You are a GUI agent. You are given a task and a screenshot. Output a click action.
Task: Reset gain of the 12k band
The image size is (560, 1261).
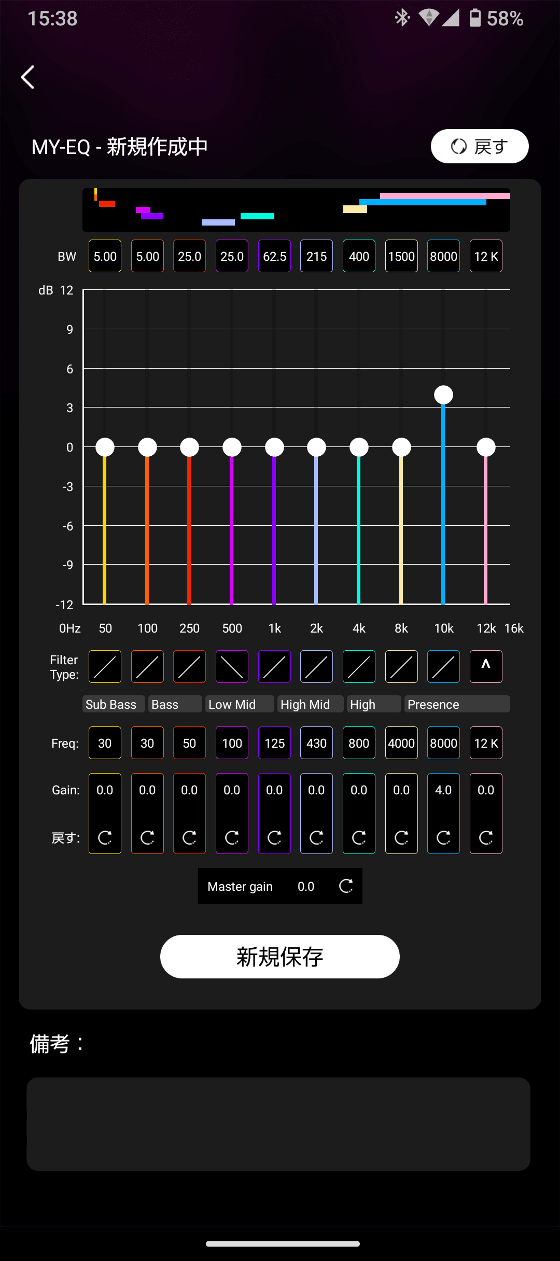486,837
